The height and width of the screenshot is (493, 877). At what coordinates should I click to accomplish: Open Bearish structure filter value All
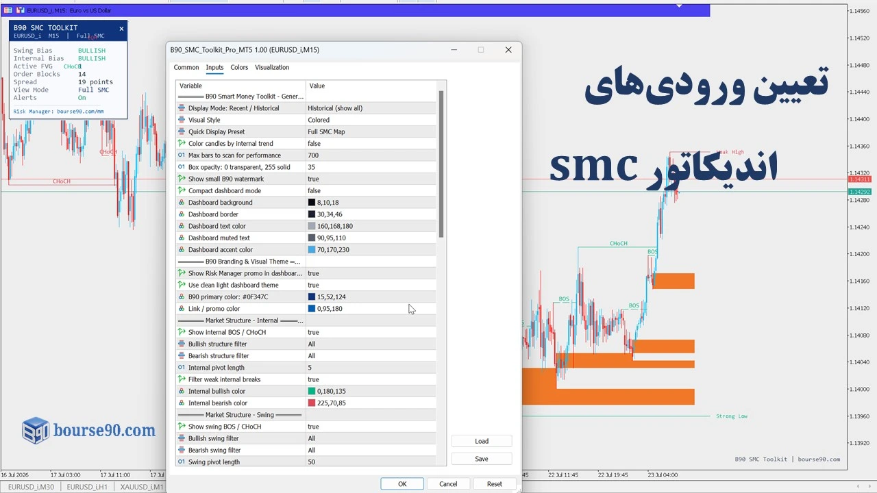(x=371, y=356)
